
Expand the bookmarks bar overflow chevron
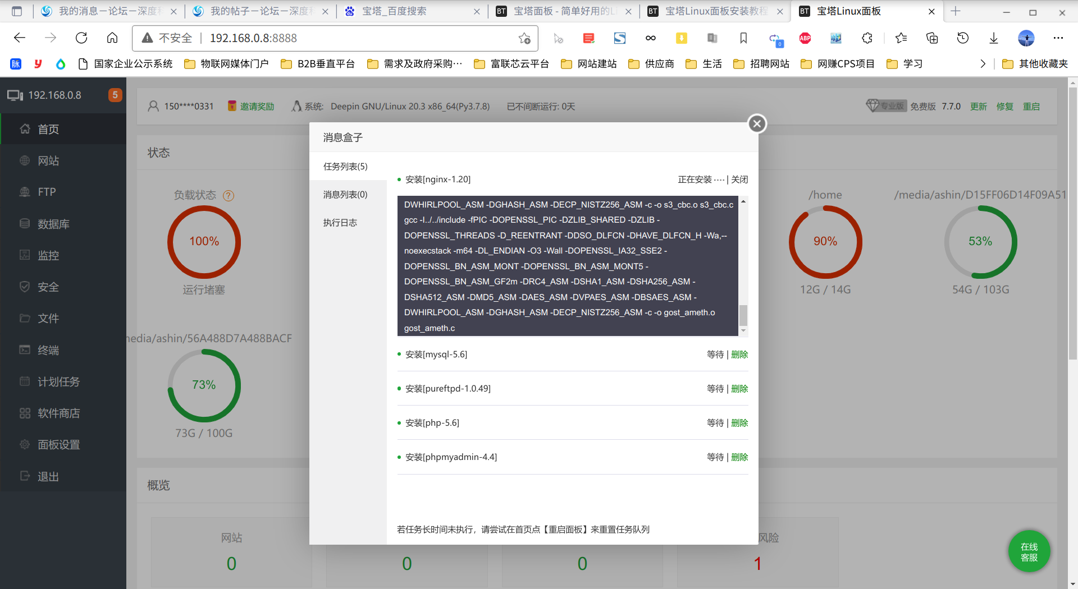click(983, 64)
